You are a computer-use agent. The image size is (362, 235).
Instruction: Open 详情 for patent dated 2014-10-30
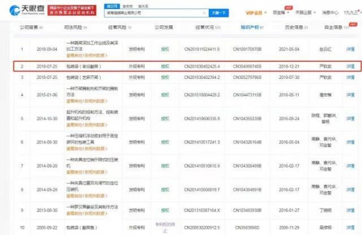[350, 119]
